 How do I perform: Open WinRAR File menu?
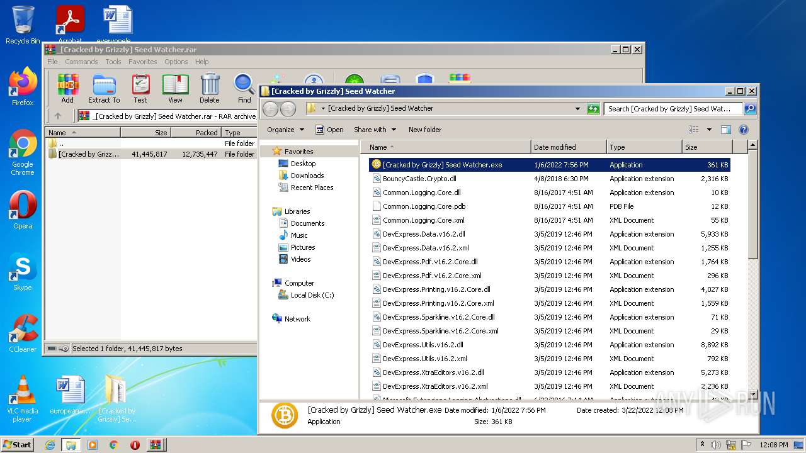click(x=52, y=62)
